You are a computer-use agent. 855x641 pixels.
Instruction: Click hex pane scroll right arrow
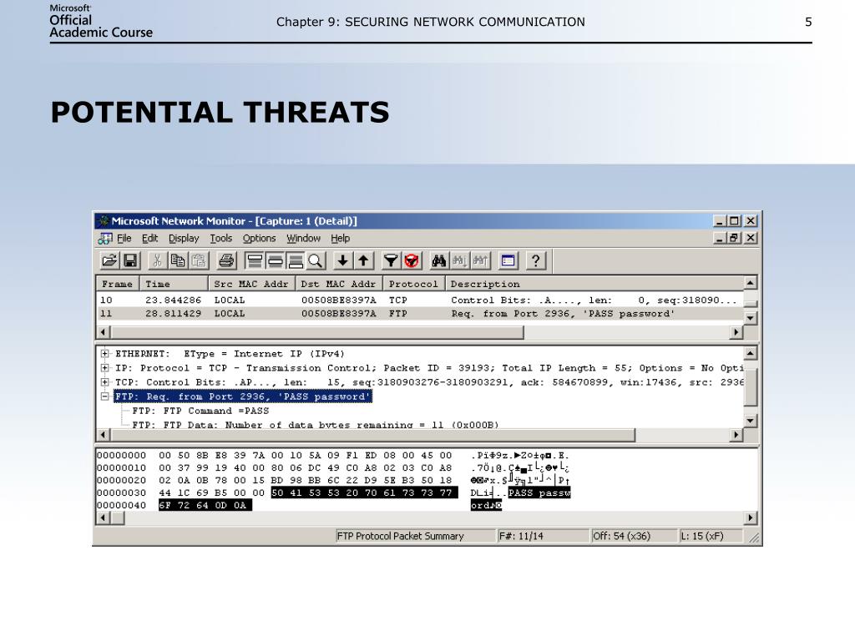click(751, 518)
